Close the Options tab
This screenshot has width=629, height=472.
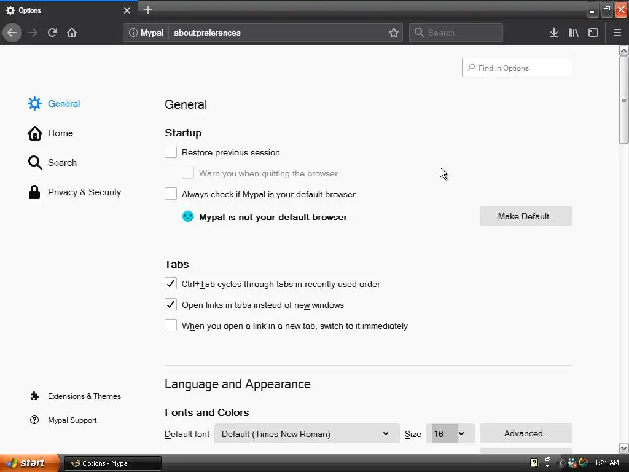[x=127, y=10]
